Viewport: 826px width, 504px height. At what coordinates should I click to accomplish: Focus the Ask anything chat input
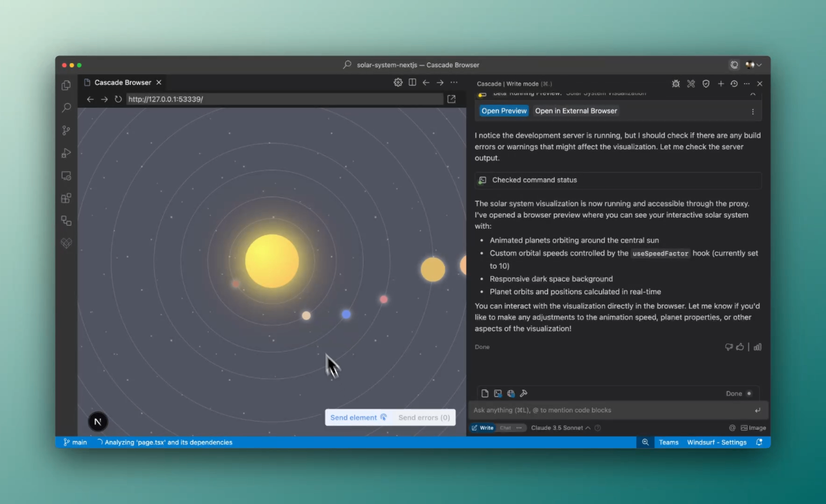click(611, 410)
